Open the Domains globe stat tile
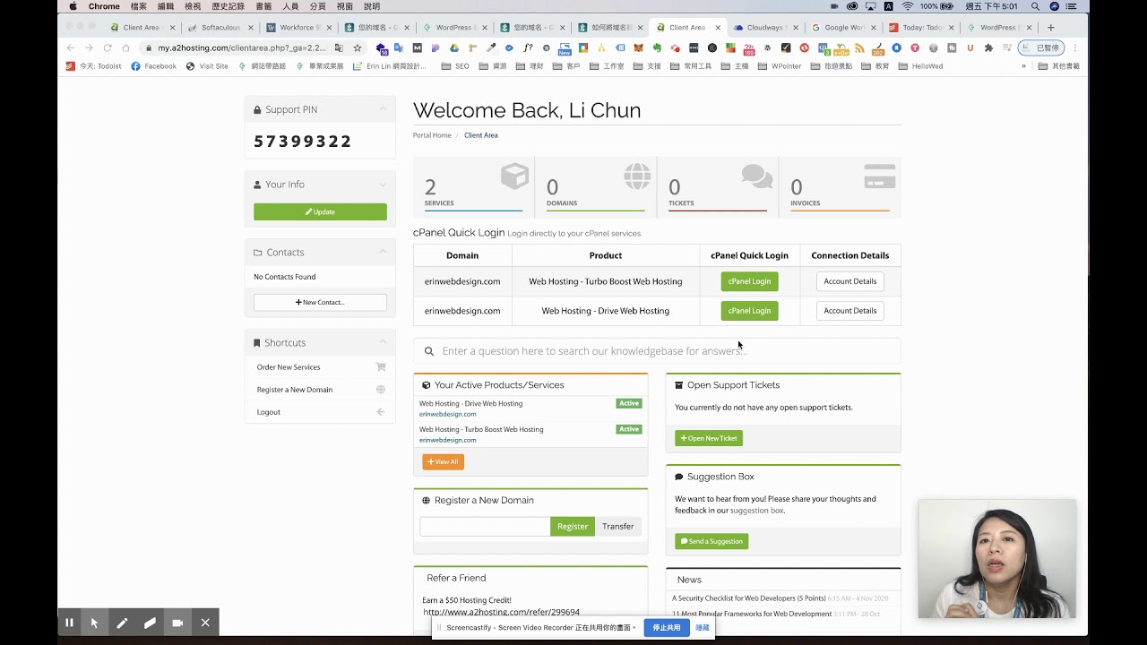 pyautogui.click(x=595, y=187)
